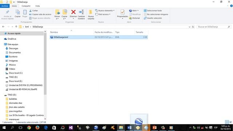The image size is (233, 131).
Task: Click the refresh button beside address bar
Action: tap(193, 27)
